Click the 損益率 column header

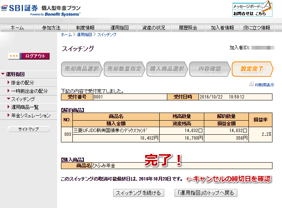point(260,120)
